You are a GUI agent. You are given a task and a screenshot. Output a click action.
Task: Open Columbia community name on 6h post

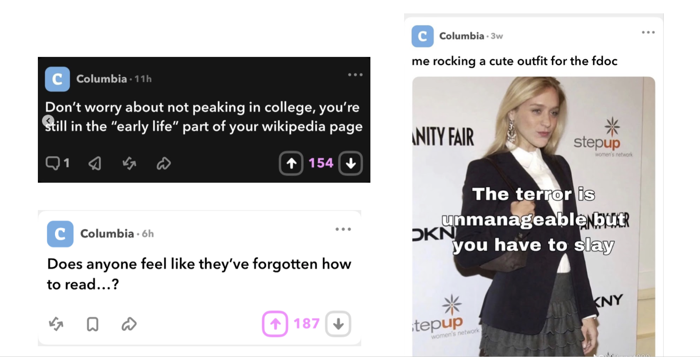107,234
